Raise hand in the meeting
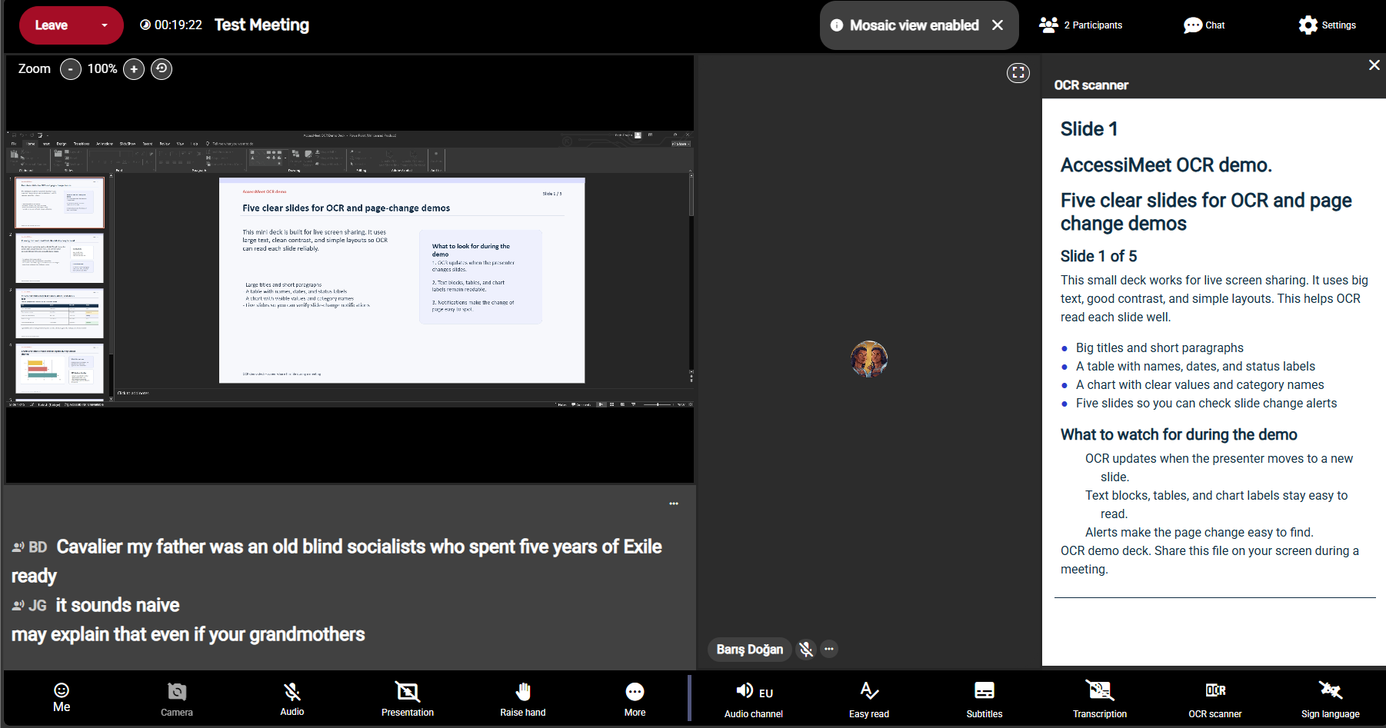This screenshot has height=728, width=1386. [x=523, y=698]
